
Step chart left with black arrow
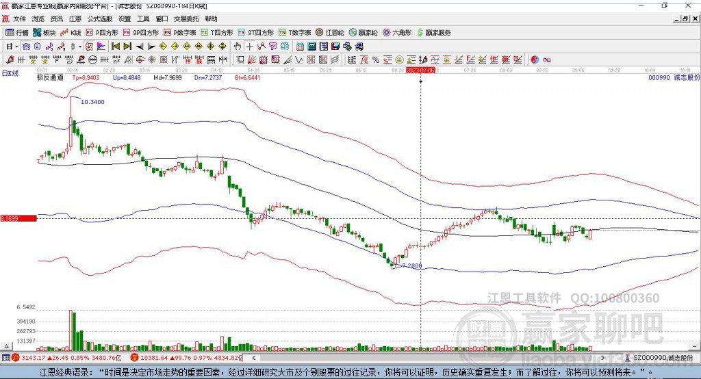[140, 47]
